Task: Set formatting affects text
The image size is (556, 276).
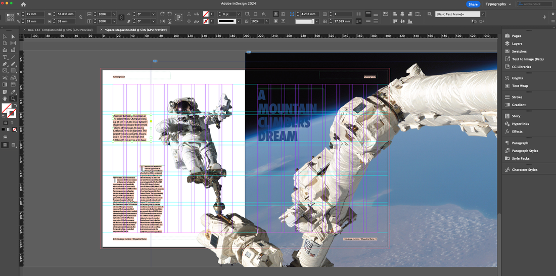Action: pyautogui.click(x=12, y=123)
